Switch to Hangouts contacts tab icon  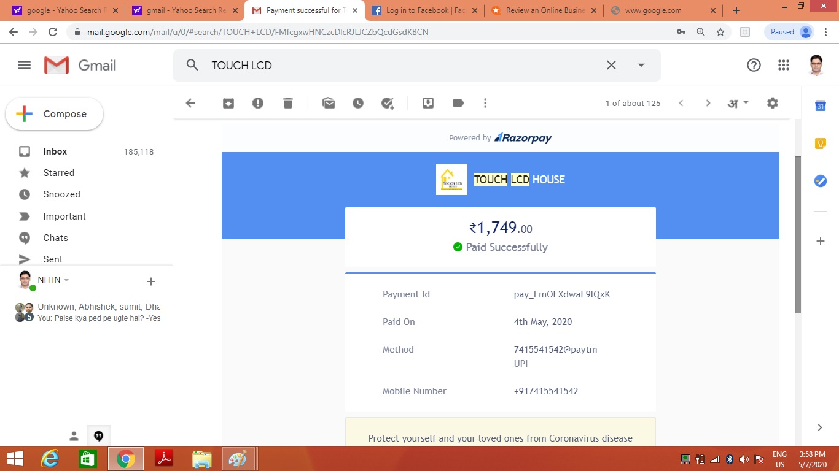tap(74, 436)
